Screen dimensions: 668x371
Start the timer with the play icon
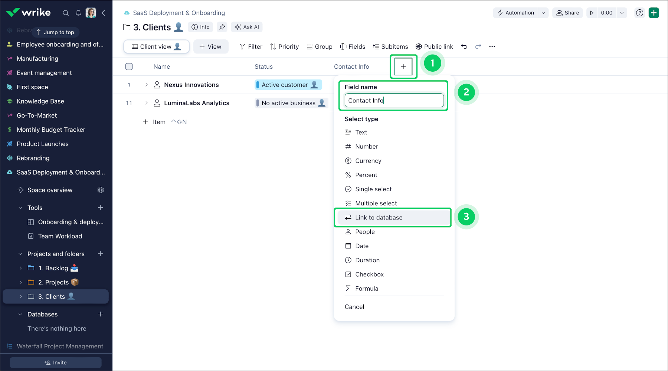pyautogui.click(x=592, y=12)
